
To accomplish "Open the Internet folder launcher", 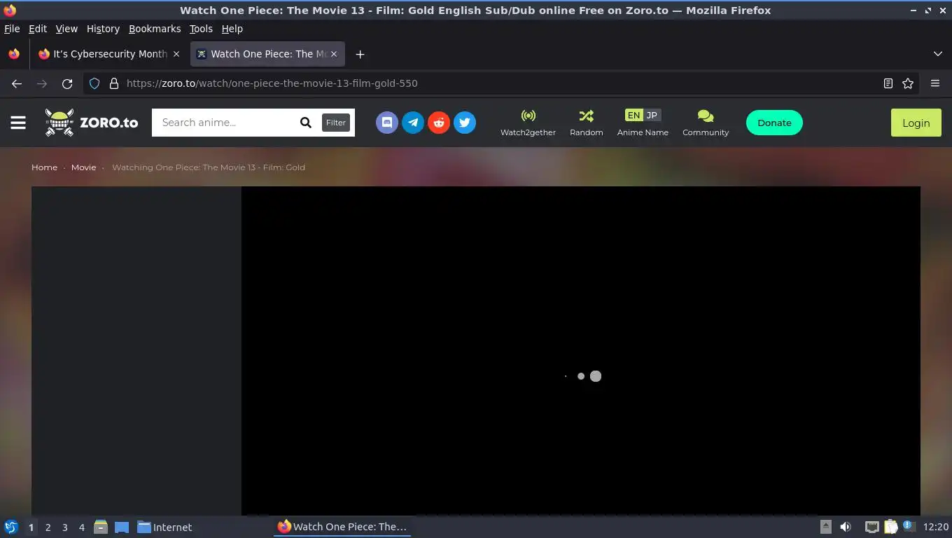I will 164,527.
